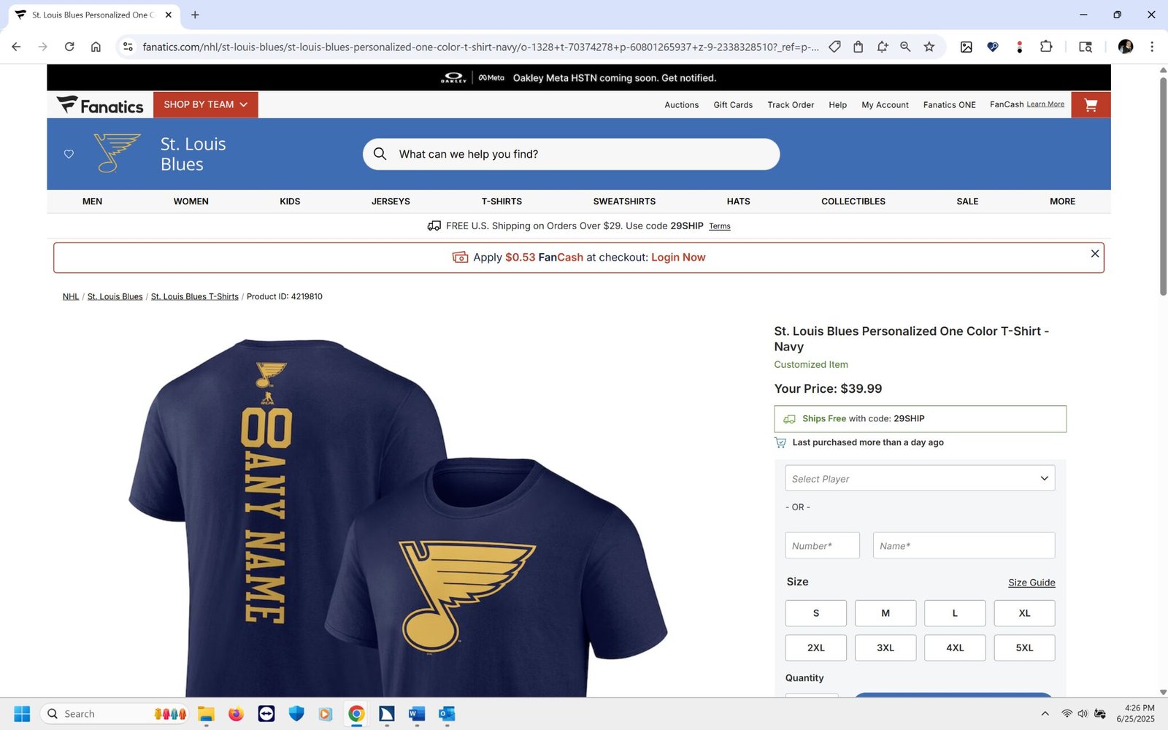
Task: Open the shopping bag icon in address bar
Action: coord(858,47)
